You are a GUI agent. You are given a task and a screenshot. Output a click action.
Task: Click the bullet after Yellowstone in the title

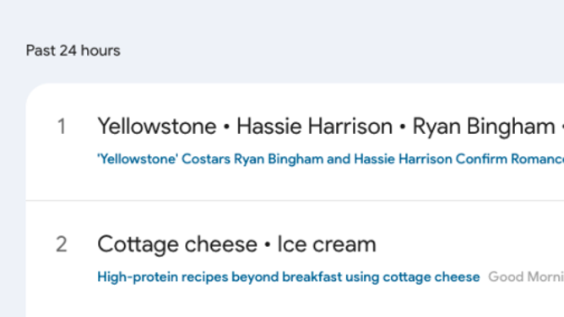(x=226, y=127)
